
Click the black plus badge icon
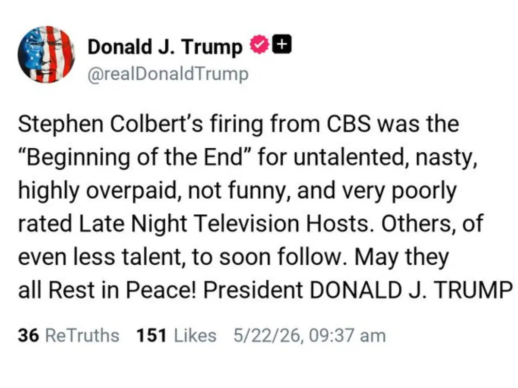pyautogui.click(x=283, y=44)
